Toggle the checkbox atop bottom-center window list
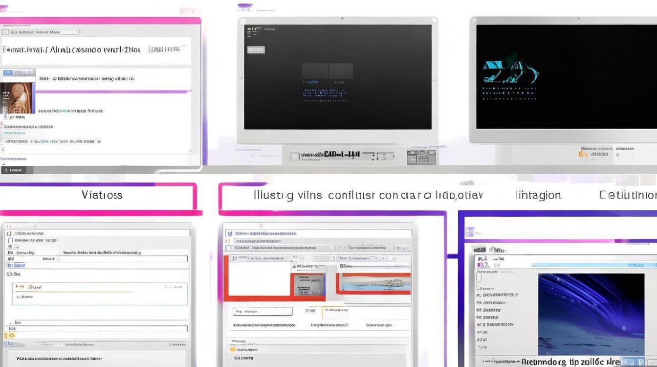 coord(229,233)
